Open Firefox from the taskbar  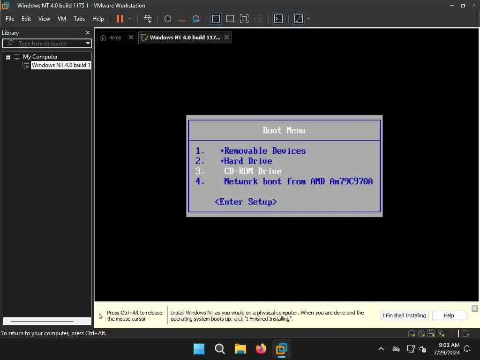261,349
